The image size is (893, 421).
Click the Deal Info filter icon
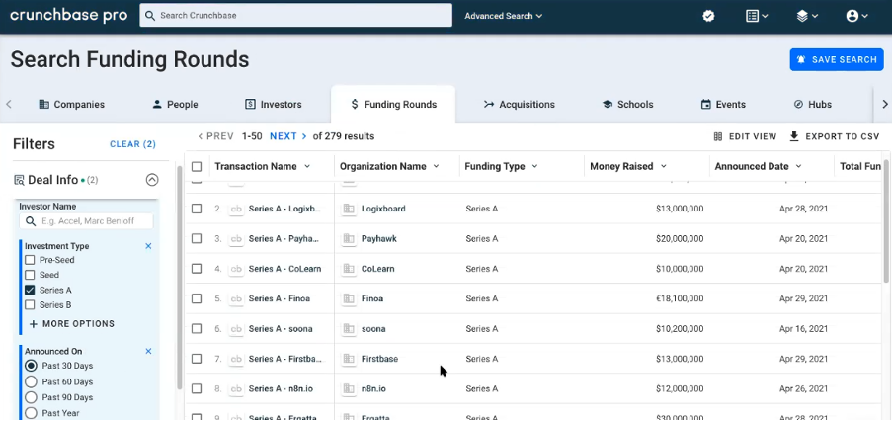[19, 180]
